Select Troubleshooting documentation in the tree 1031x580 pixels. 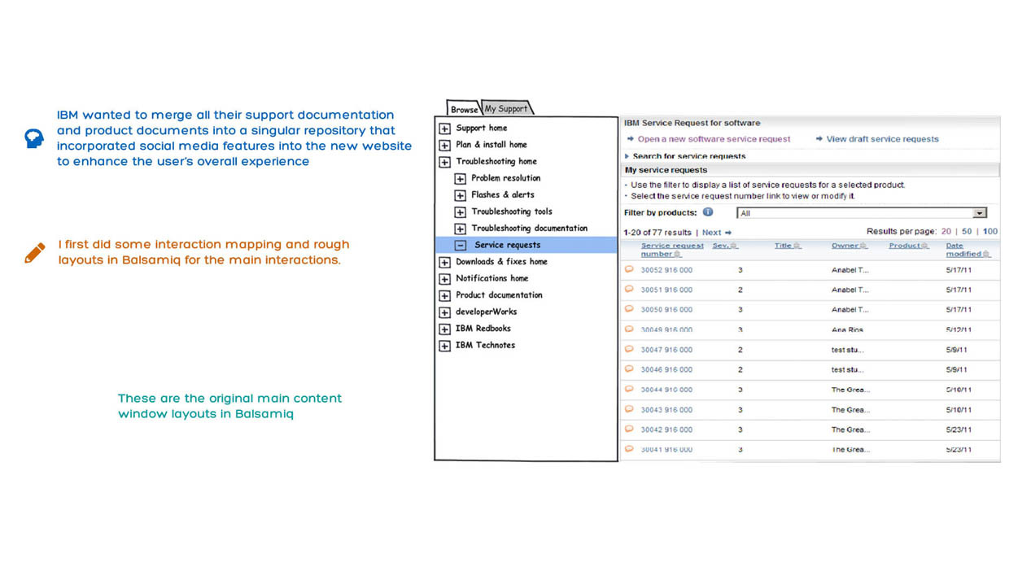tap(529, 229)
